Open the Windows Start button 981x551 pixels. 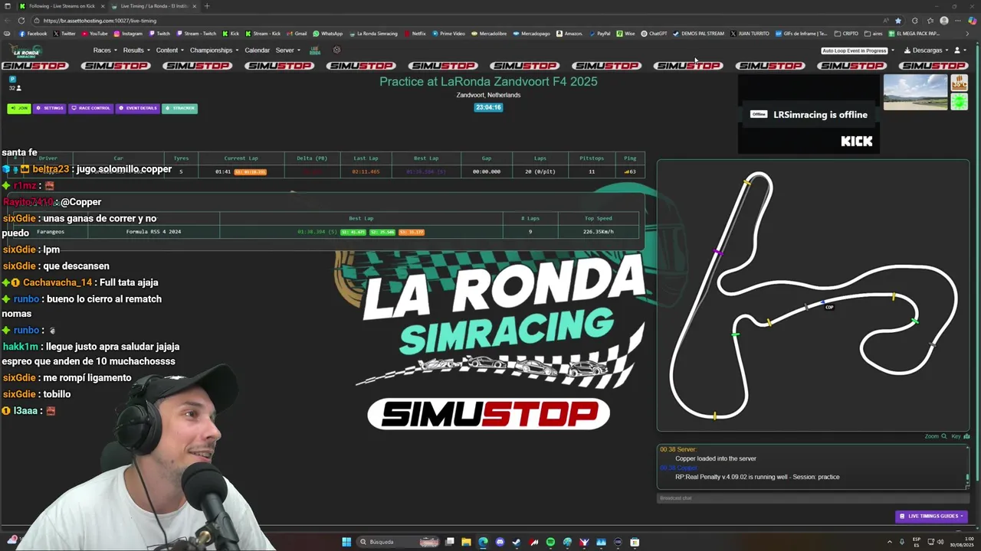346,542
